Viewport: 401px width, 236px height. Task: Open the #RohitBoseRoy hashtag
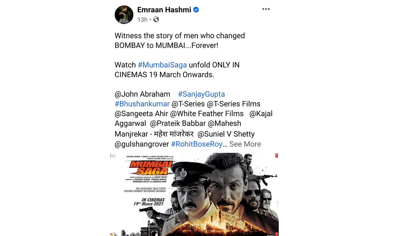click(x=197, y=144)
